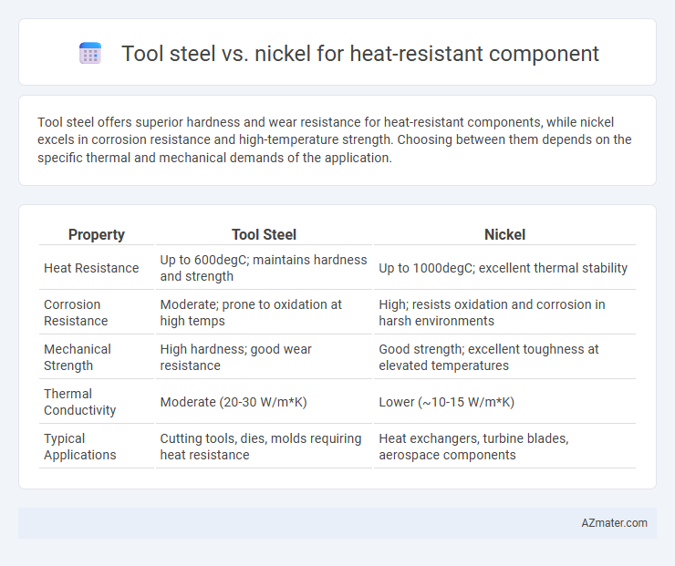Click cell 'Lower (~10-15 W/m*K)'
Screen dimensions: 675x566
click(x=504, y=402)
